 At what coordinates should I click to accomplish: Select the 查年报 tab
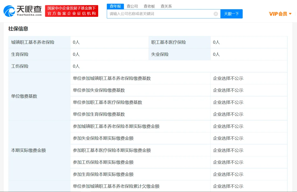tap(115, 6)
